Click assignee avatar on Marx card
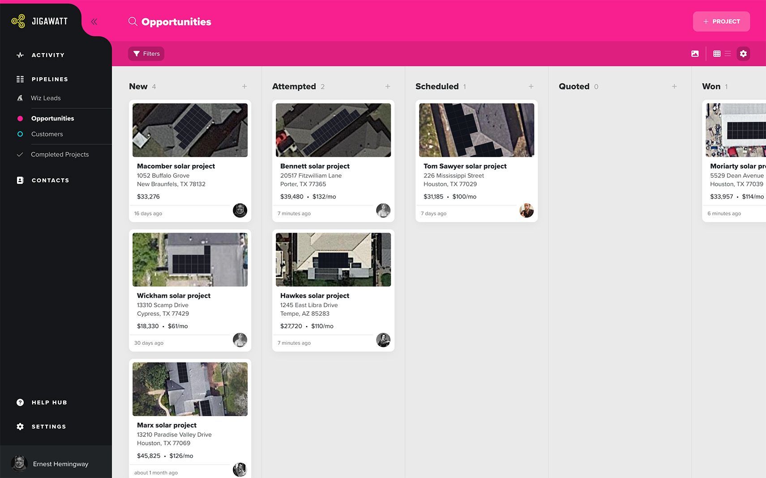 tap(240, 470)
